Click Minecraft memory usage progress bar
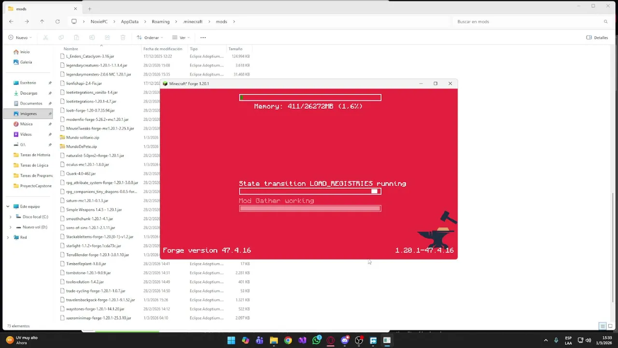 [310, 98]
